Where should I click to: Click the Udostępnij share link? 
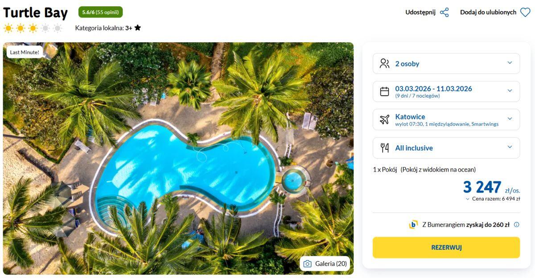click(420, 12)
